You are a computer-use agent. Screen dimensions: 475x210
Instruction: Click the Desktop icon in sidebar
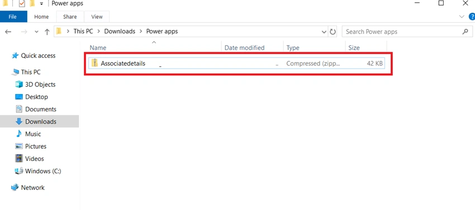point(19,97)
